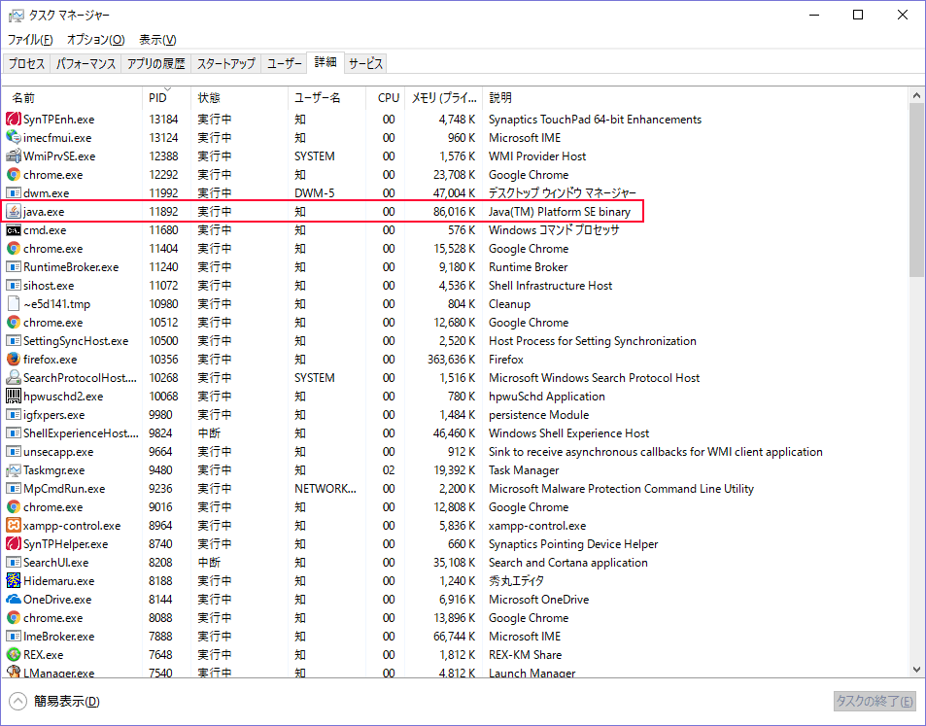
Task: Click the java.exe Java icon
Action: 14,212
